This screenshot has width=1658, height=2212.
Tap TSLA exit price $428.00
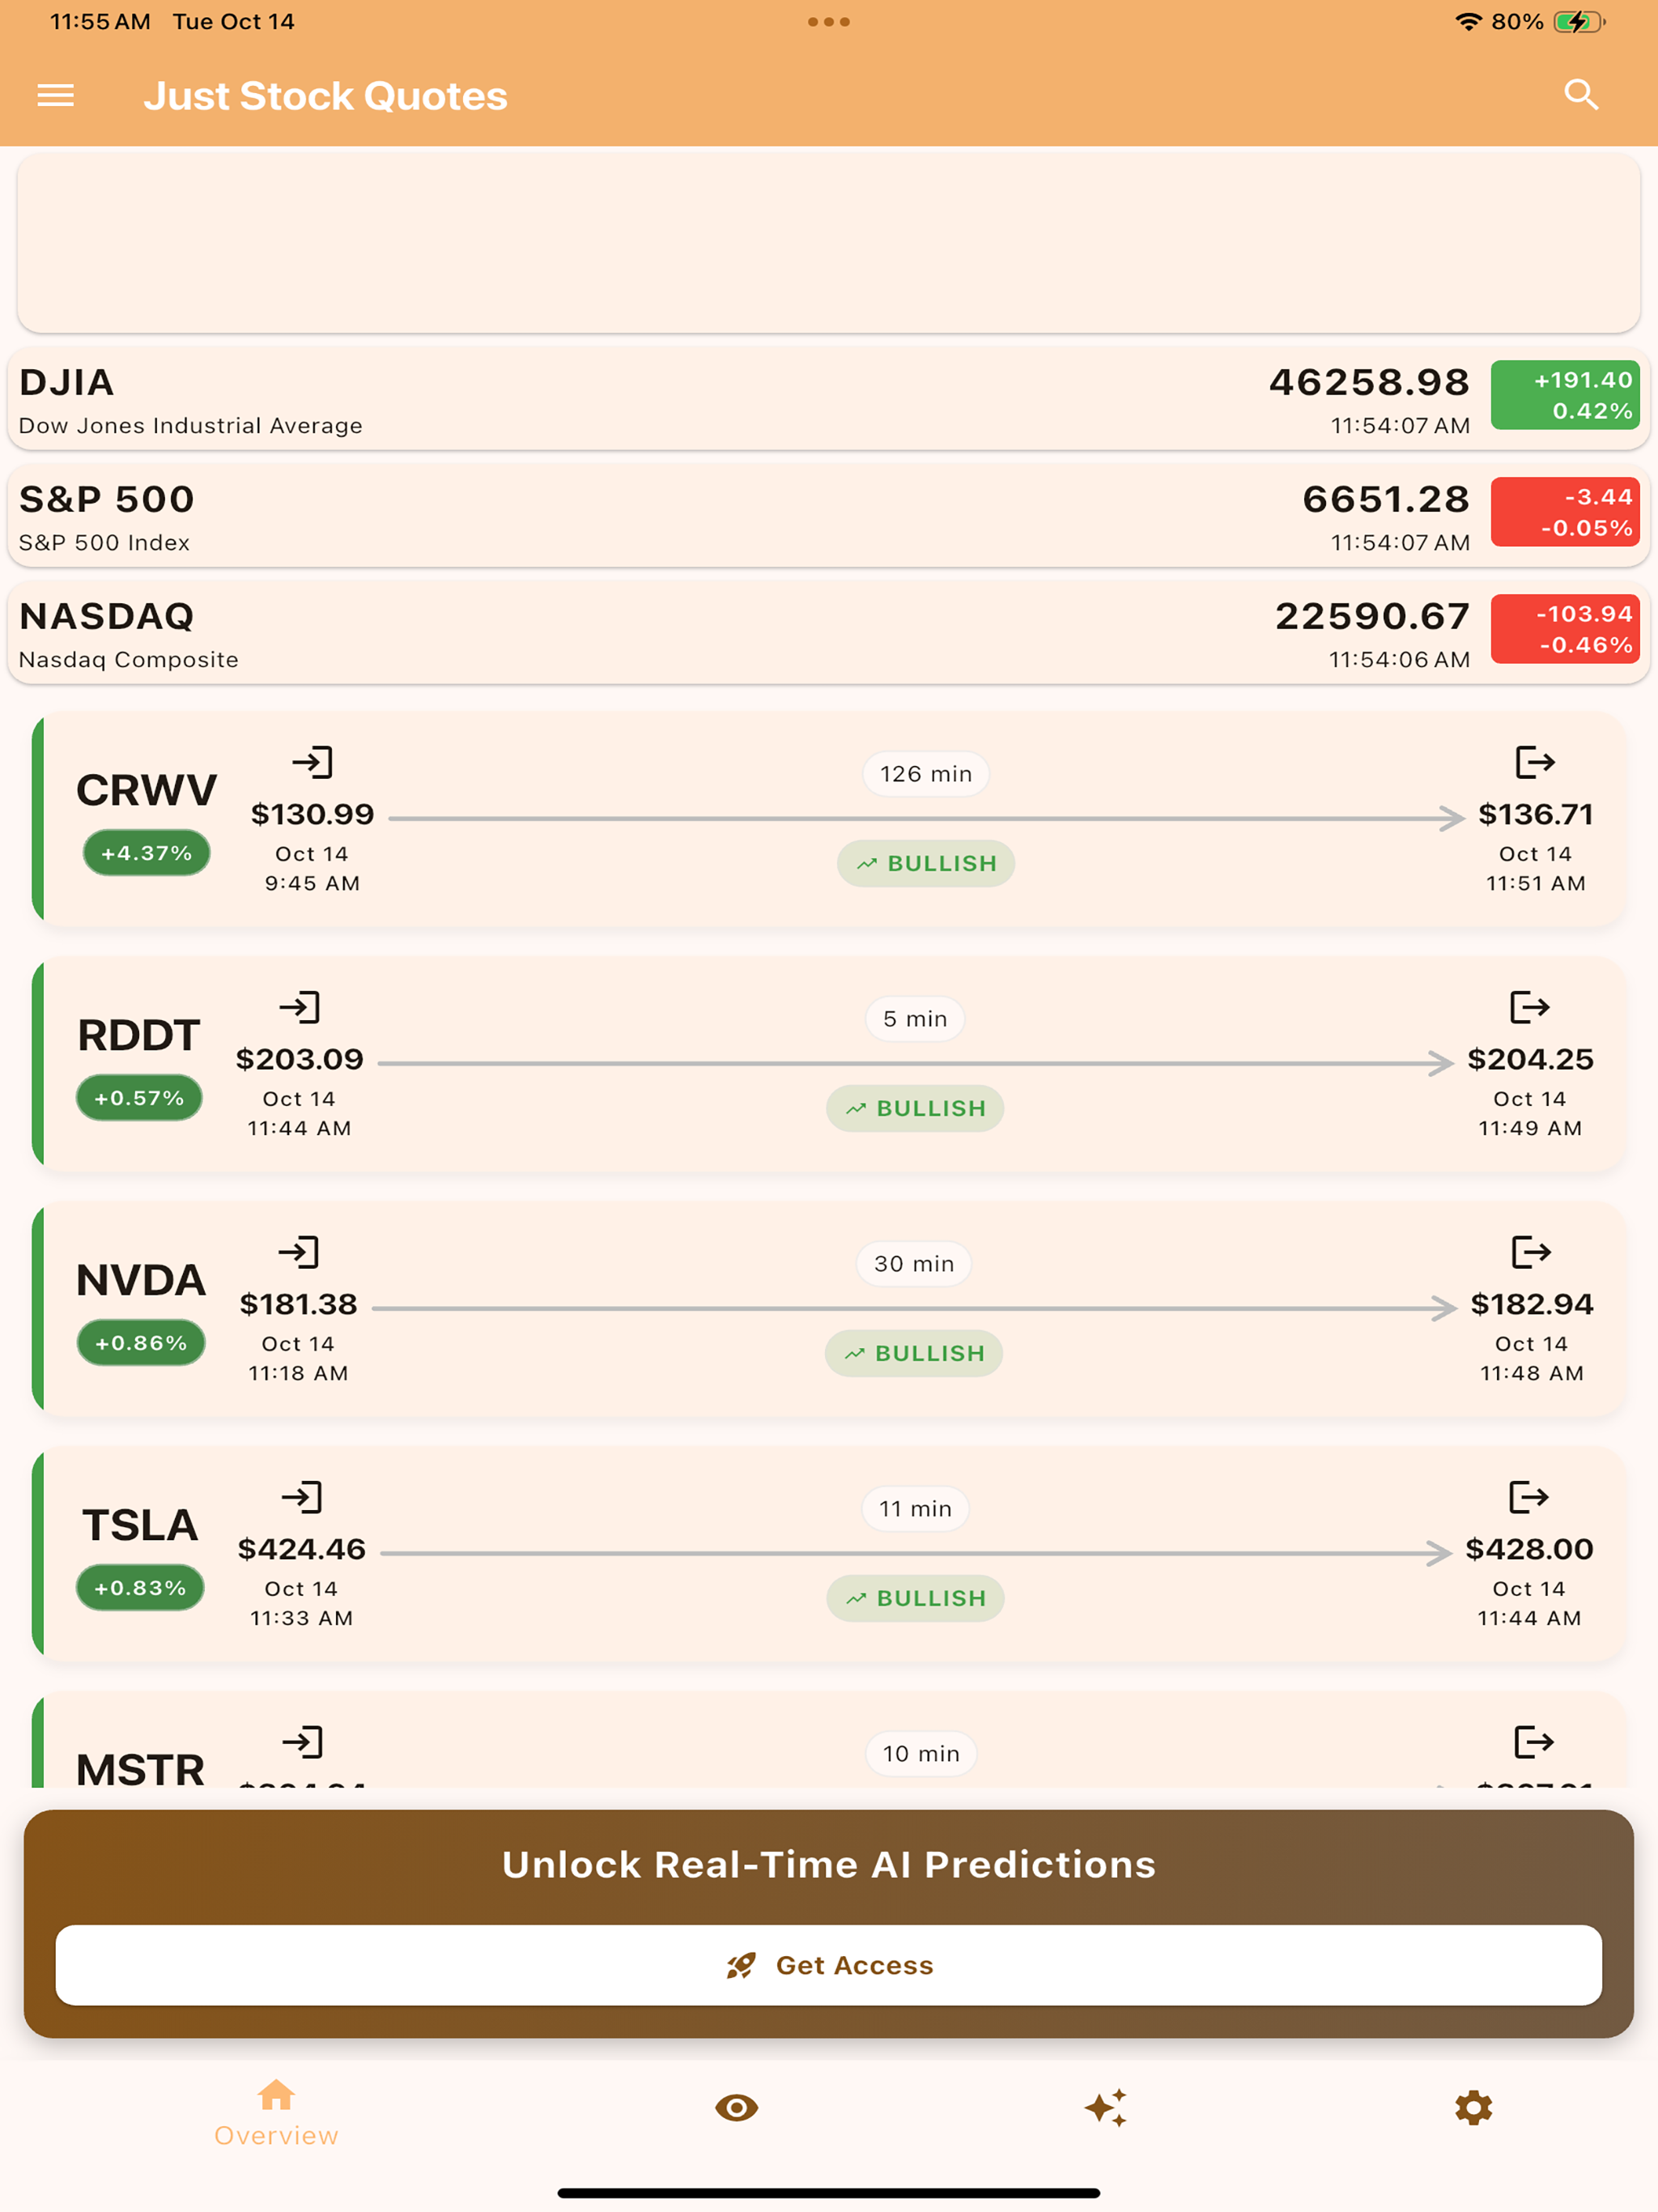coord(1529,1549)
